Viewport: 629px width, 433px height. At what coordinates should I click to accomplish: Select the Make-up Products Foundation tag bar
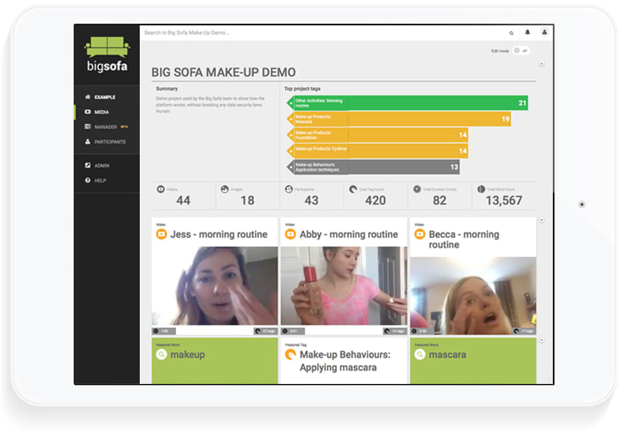(377, 135)
